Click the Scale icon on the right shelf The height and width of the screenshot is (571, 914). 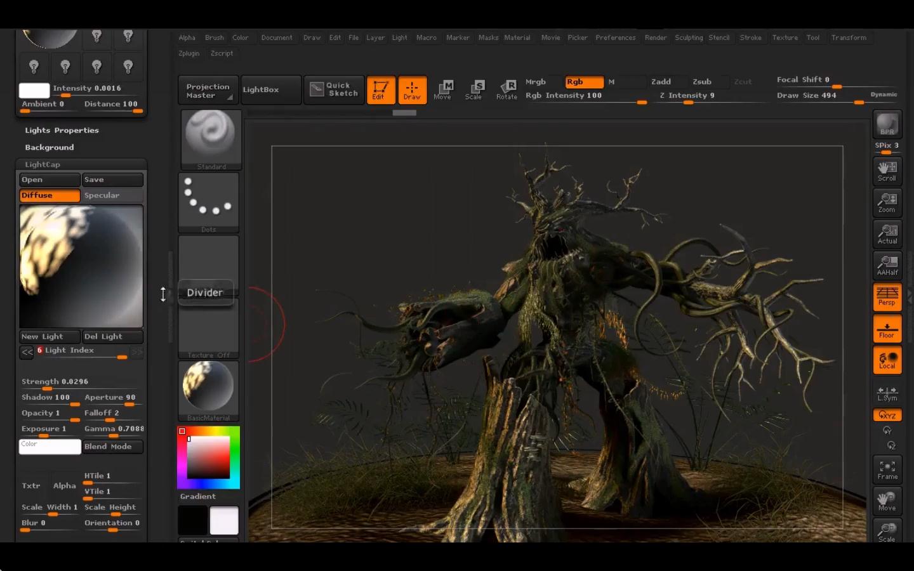tap(887, 531)
